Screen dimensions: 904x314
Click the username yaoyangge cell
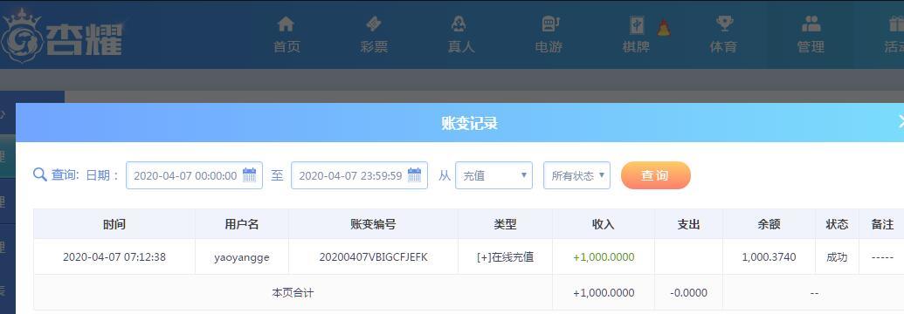[242, 257]
